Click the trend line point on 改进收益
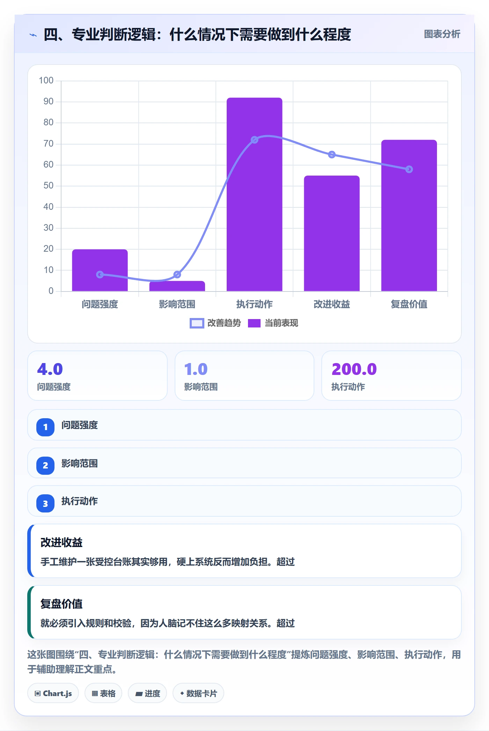The width and height of the screenshot is (489, 731). (332, 155)
